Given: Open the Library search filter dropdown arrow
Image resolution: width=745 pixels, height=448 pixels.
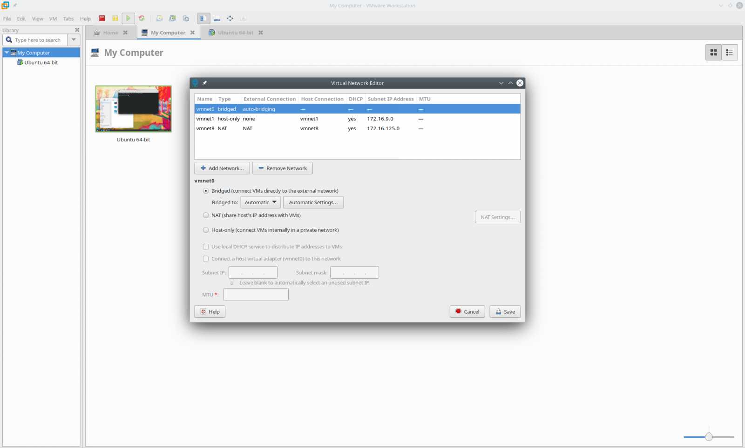Looking at the screenshot, I should click(x=74, y=40).
